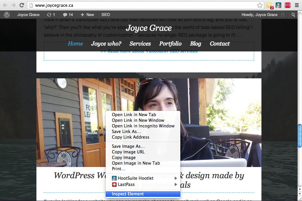Go to the Portfolio page link
Screen dimensions: 302x201
click(x=170, y=43)
